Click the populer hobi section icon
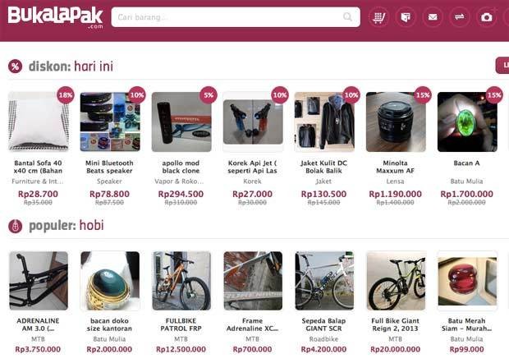Viewport: 509px width, 363px height. pos(16,226)
